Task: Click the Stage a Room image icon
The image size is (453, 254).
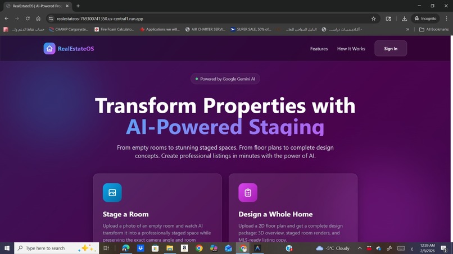Action: tap(112, 192)
